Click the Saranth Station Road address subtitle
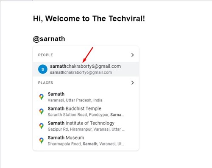Screen dimensions: 212x168 pos(86,115)
